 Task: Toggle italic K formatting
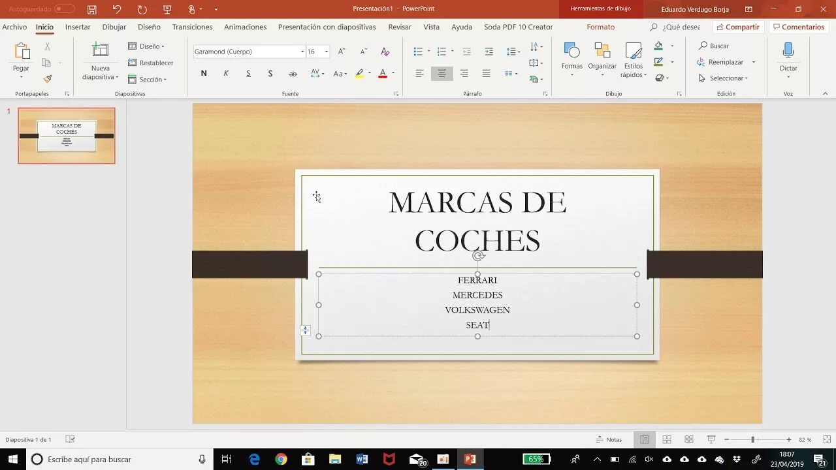click(x=226, y=74)
